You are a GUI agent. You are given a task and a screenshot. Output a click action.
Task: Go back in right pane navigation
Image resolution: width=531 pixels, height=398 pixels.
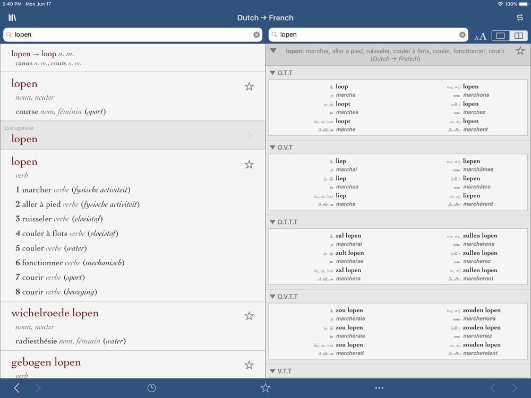(x=493, y=388)
